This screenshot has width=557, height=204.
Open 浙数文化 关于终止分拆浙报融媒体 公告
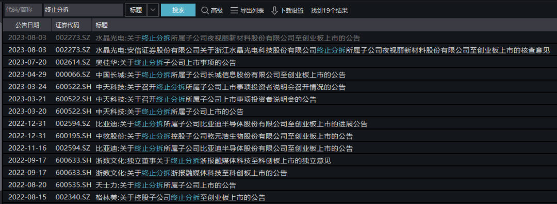click(x=191, y=173)
